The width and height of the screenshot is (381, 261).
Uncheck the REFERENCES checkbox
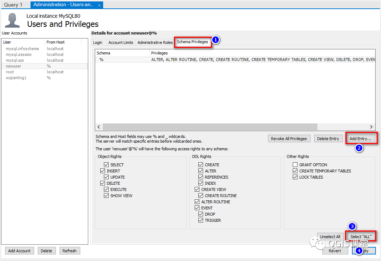[201, 177]
